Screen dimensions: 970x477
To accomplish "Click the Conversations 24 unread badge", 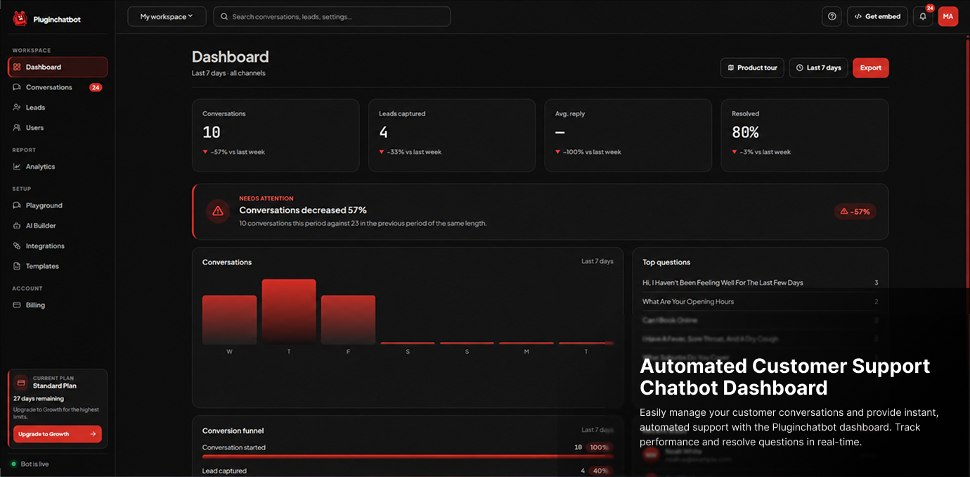I will point(96,87).
